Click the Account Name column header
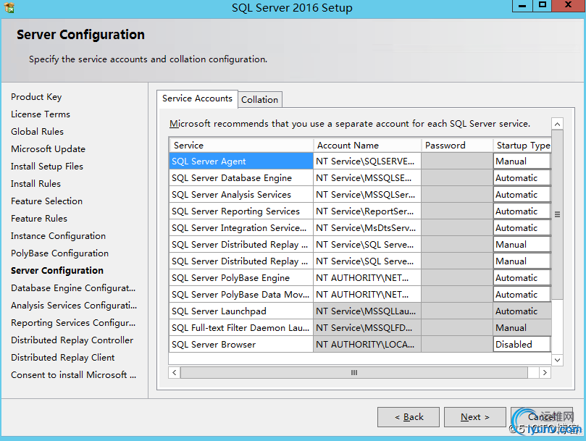 click(x=367, y=146)
